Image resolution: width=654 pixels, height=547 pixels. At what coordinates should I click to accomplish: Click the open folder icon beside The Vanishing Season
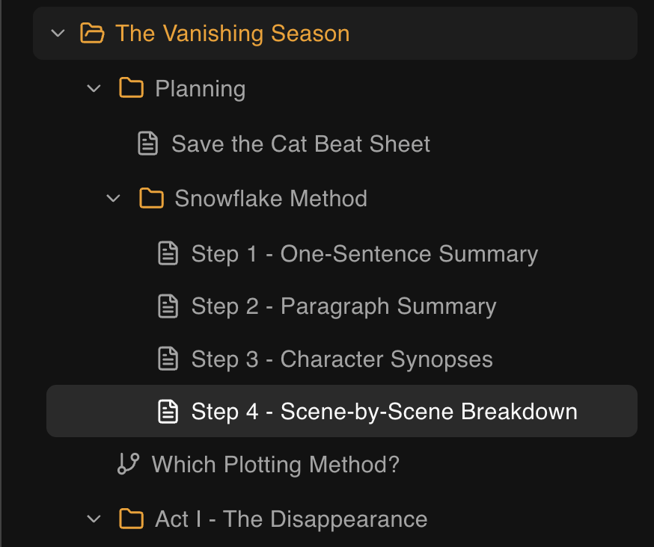pyautogui.click(x=92, y=33)
